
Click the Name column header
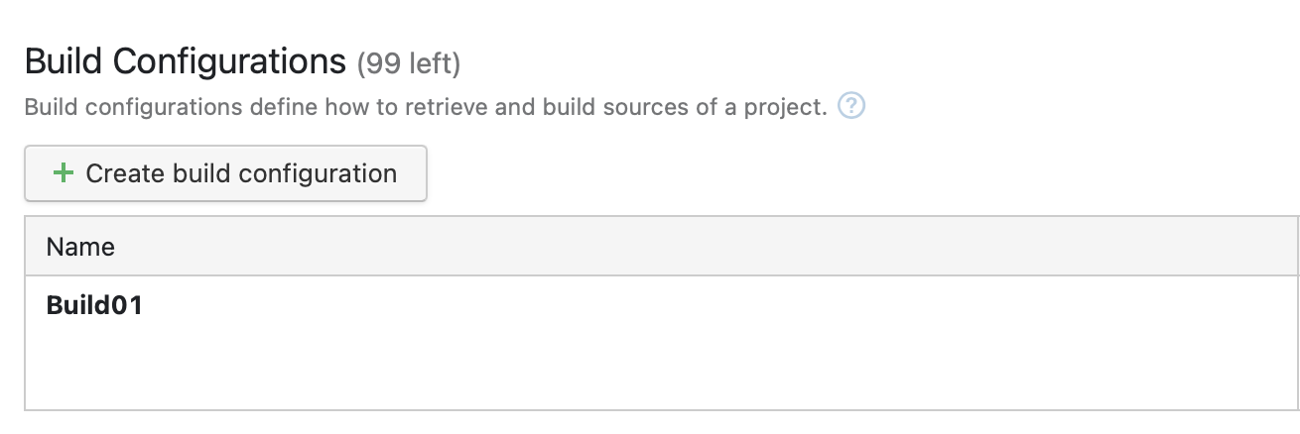[80, 247]
